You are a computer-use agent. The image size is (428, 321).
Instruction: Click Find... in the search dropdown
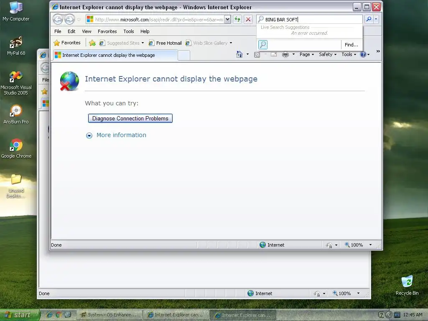coord(351,45)
